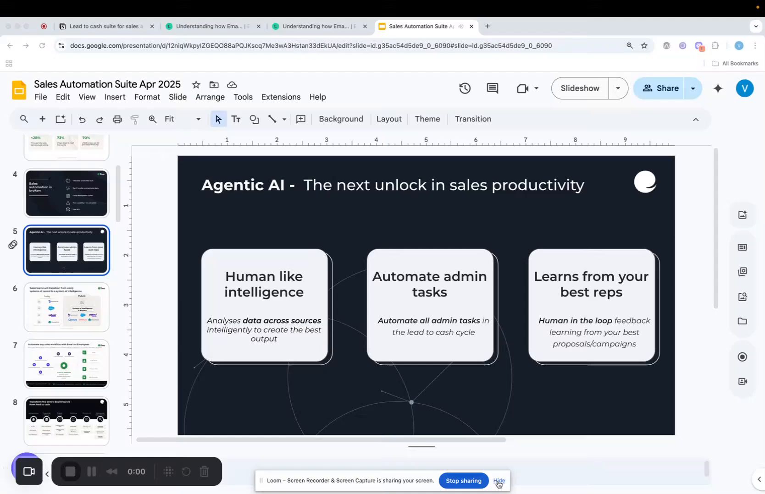Click the Undo icon in the toolbar

(x=81, y=119)
